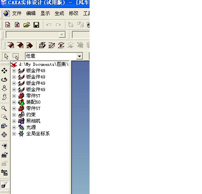The width and height of the screenshot is (202, 194).
Task: Click the second sheet-metal bend icon
Action: tap(20, 45)
